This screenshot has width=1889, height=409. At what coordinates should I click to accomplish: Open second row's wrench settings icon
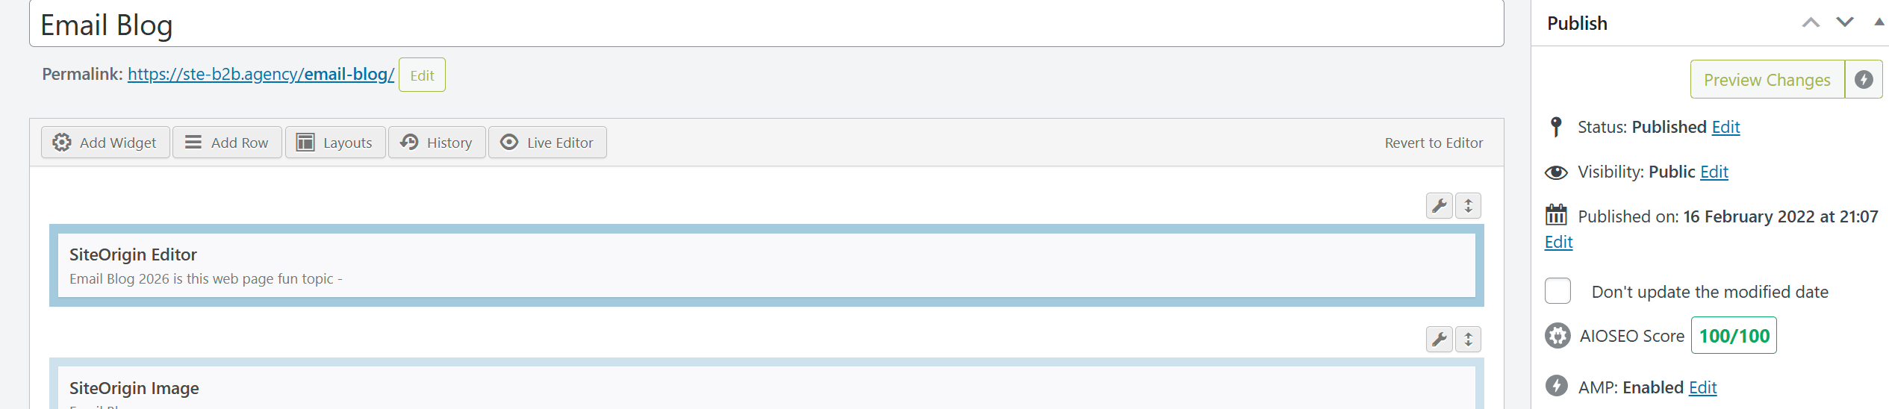[x=1439, y=339]
